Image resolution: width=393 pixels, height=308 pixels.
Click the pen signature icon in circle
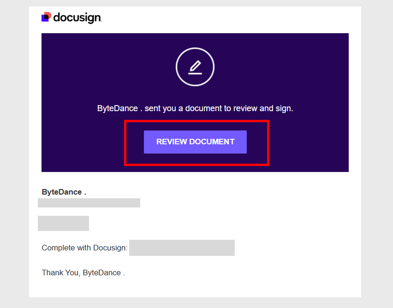[195, 67]
